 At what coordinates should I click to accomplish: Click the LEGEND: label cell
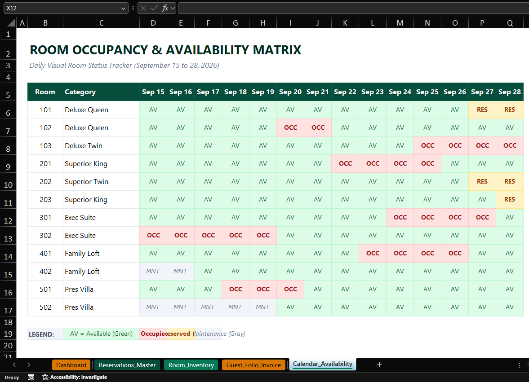(x=45, y=334)
